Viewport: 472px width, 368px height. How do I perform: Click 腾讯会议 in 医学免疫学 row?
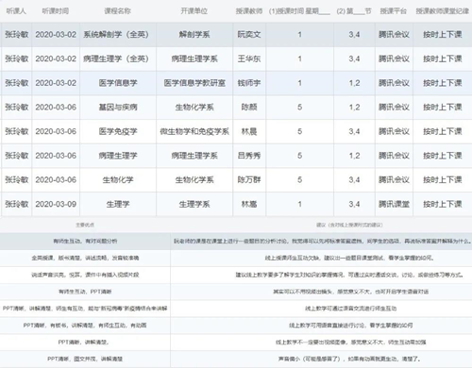click(394, 131)
